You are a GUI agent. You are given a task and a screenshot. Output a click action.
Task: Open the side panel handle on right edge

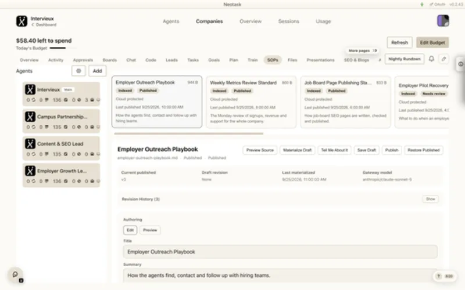(x=460, y=64)
